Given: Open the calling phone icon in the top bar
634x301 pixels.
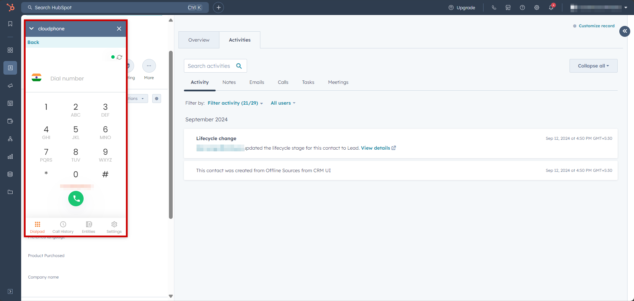Looking at the screenshot, I should (x=494, y=7).
